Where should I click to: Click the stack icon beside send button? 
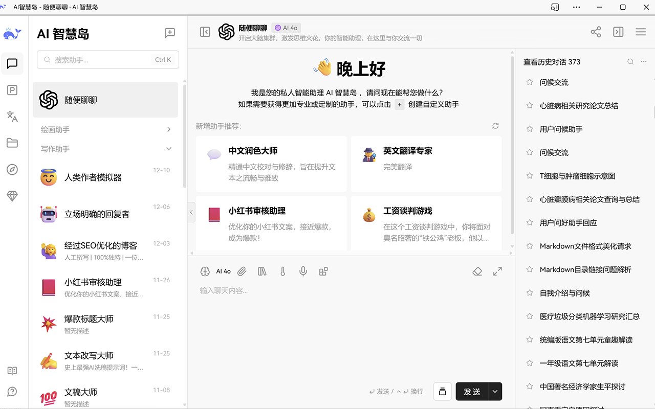coord(443,392)
